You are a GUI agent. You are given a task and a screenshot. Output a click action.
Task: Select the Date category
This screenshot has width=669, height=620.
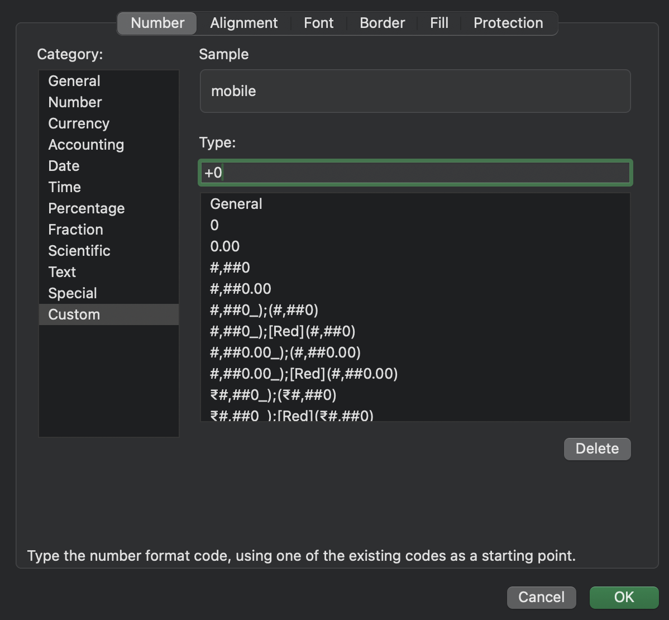[64, 166]
